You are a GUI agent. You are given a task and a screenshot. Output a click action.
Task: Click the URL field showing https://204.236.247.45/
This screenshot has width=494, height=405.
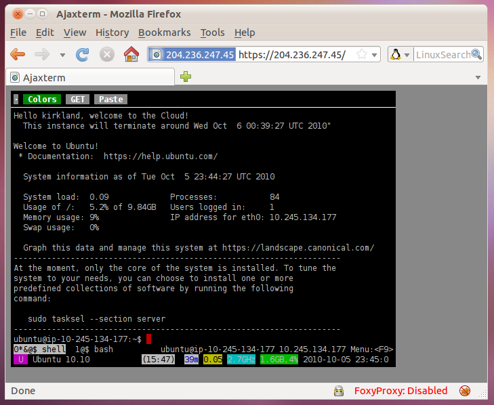point(292,55)
